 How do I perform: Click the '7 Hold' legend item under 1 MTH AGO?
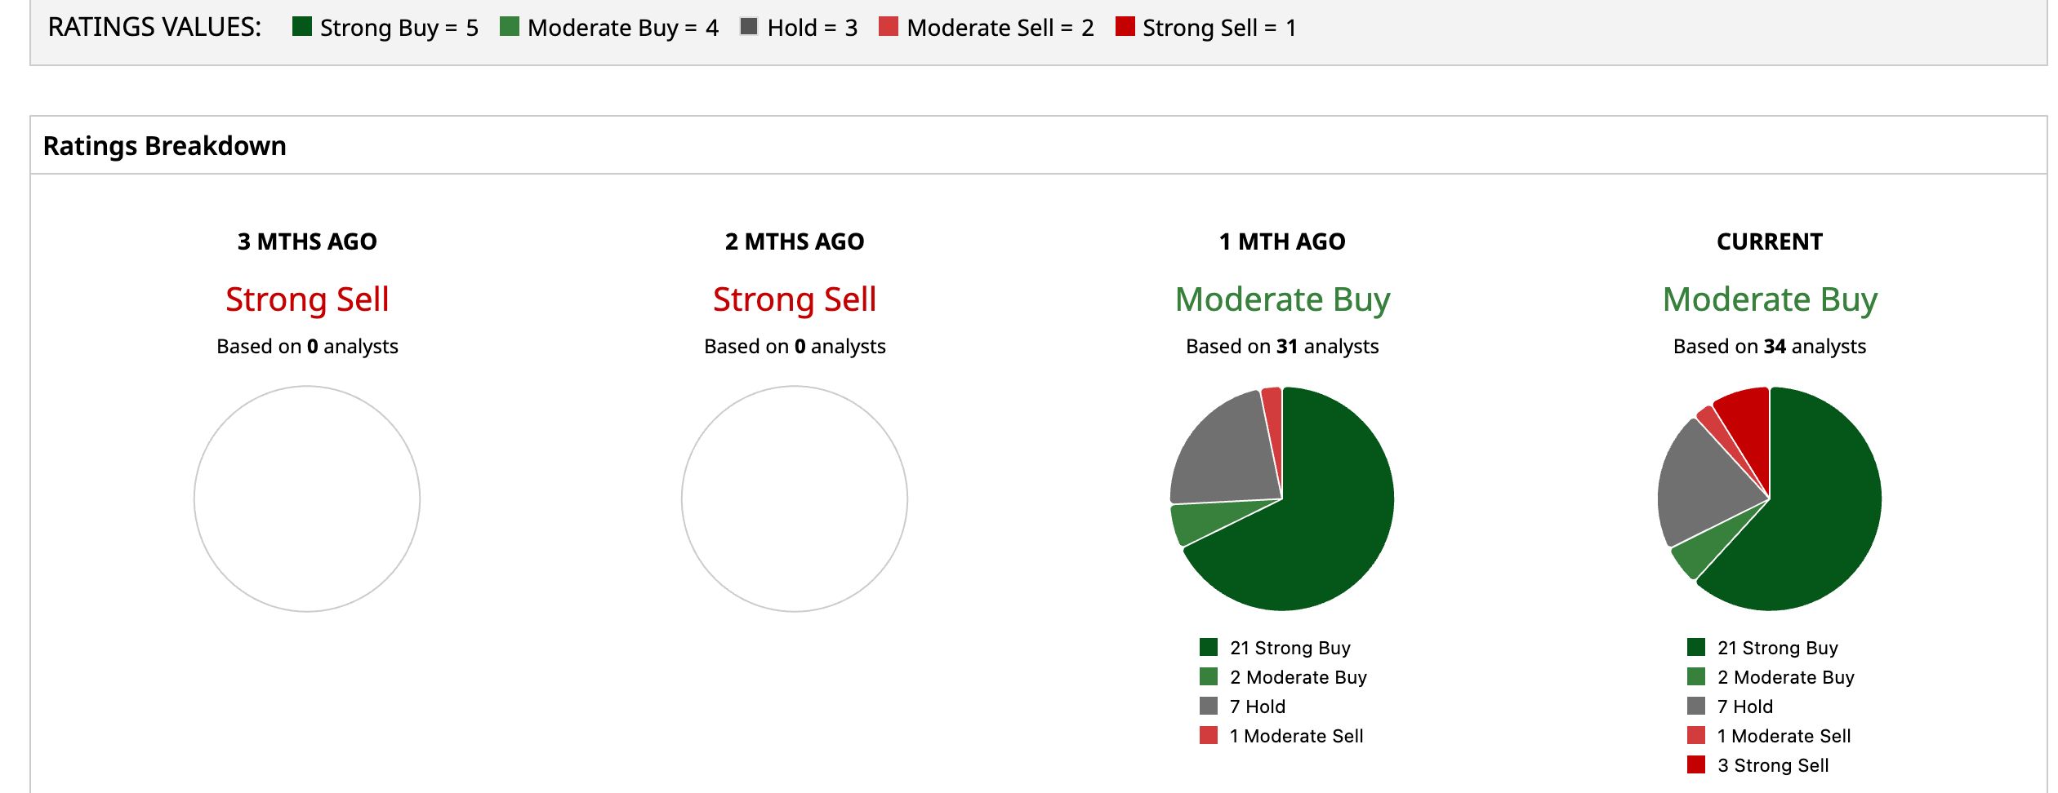[1242, 707]
